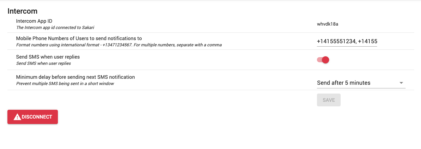The image size is (421, 149).
Task: Click the red knob of the SMS toggle
Action: [x=326, y=60]
